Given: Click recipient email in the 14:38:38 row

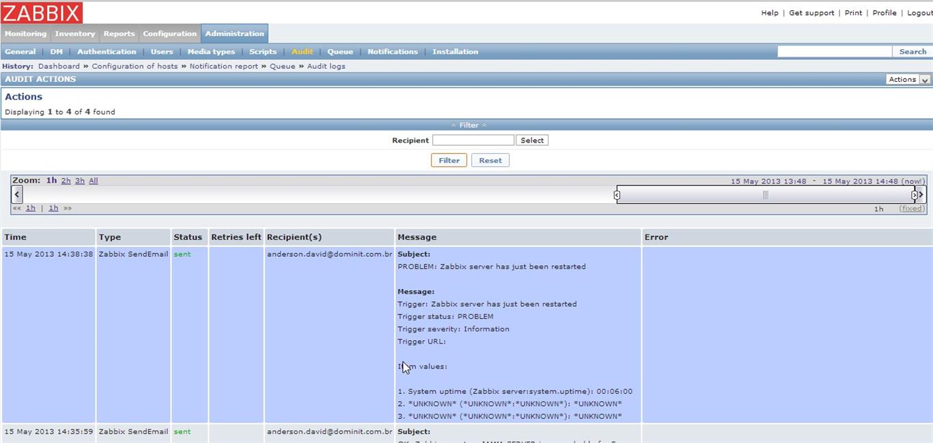Looking at the screenshot, I should pyautogui.click(x=330, y=254).
